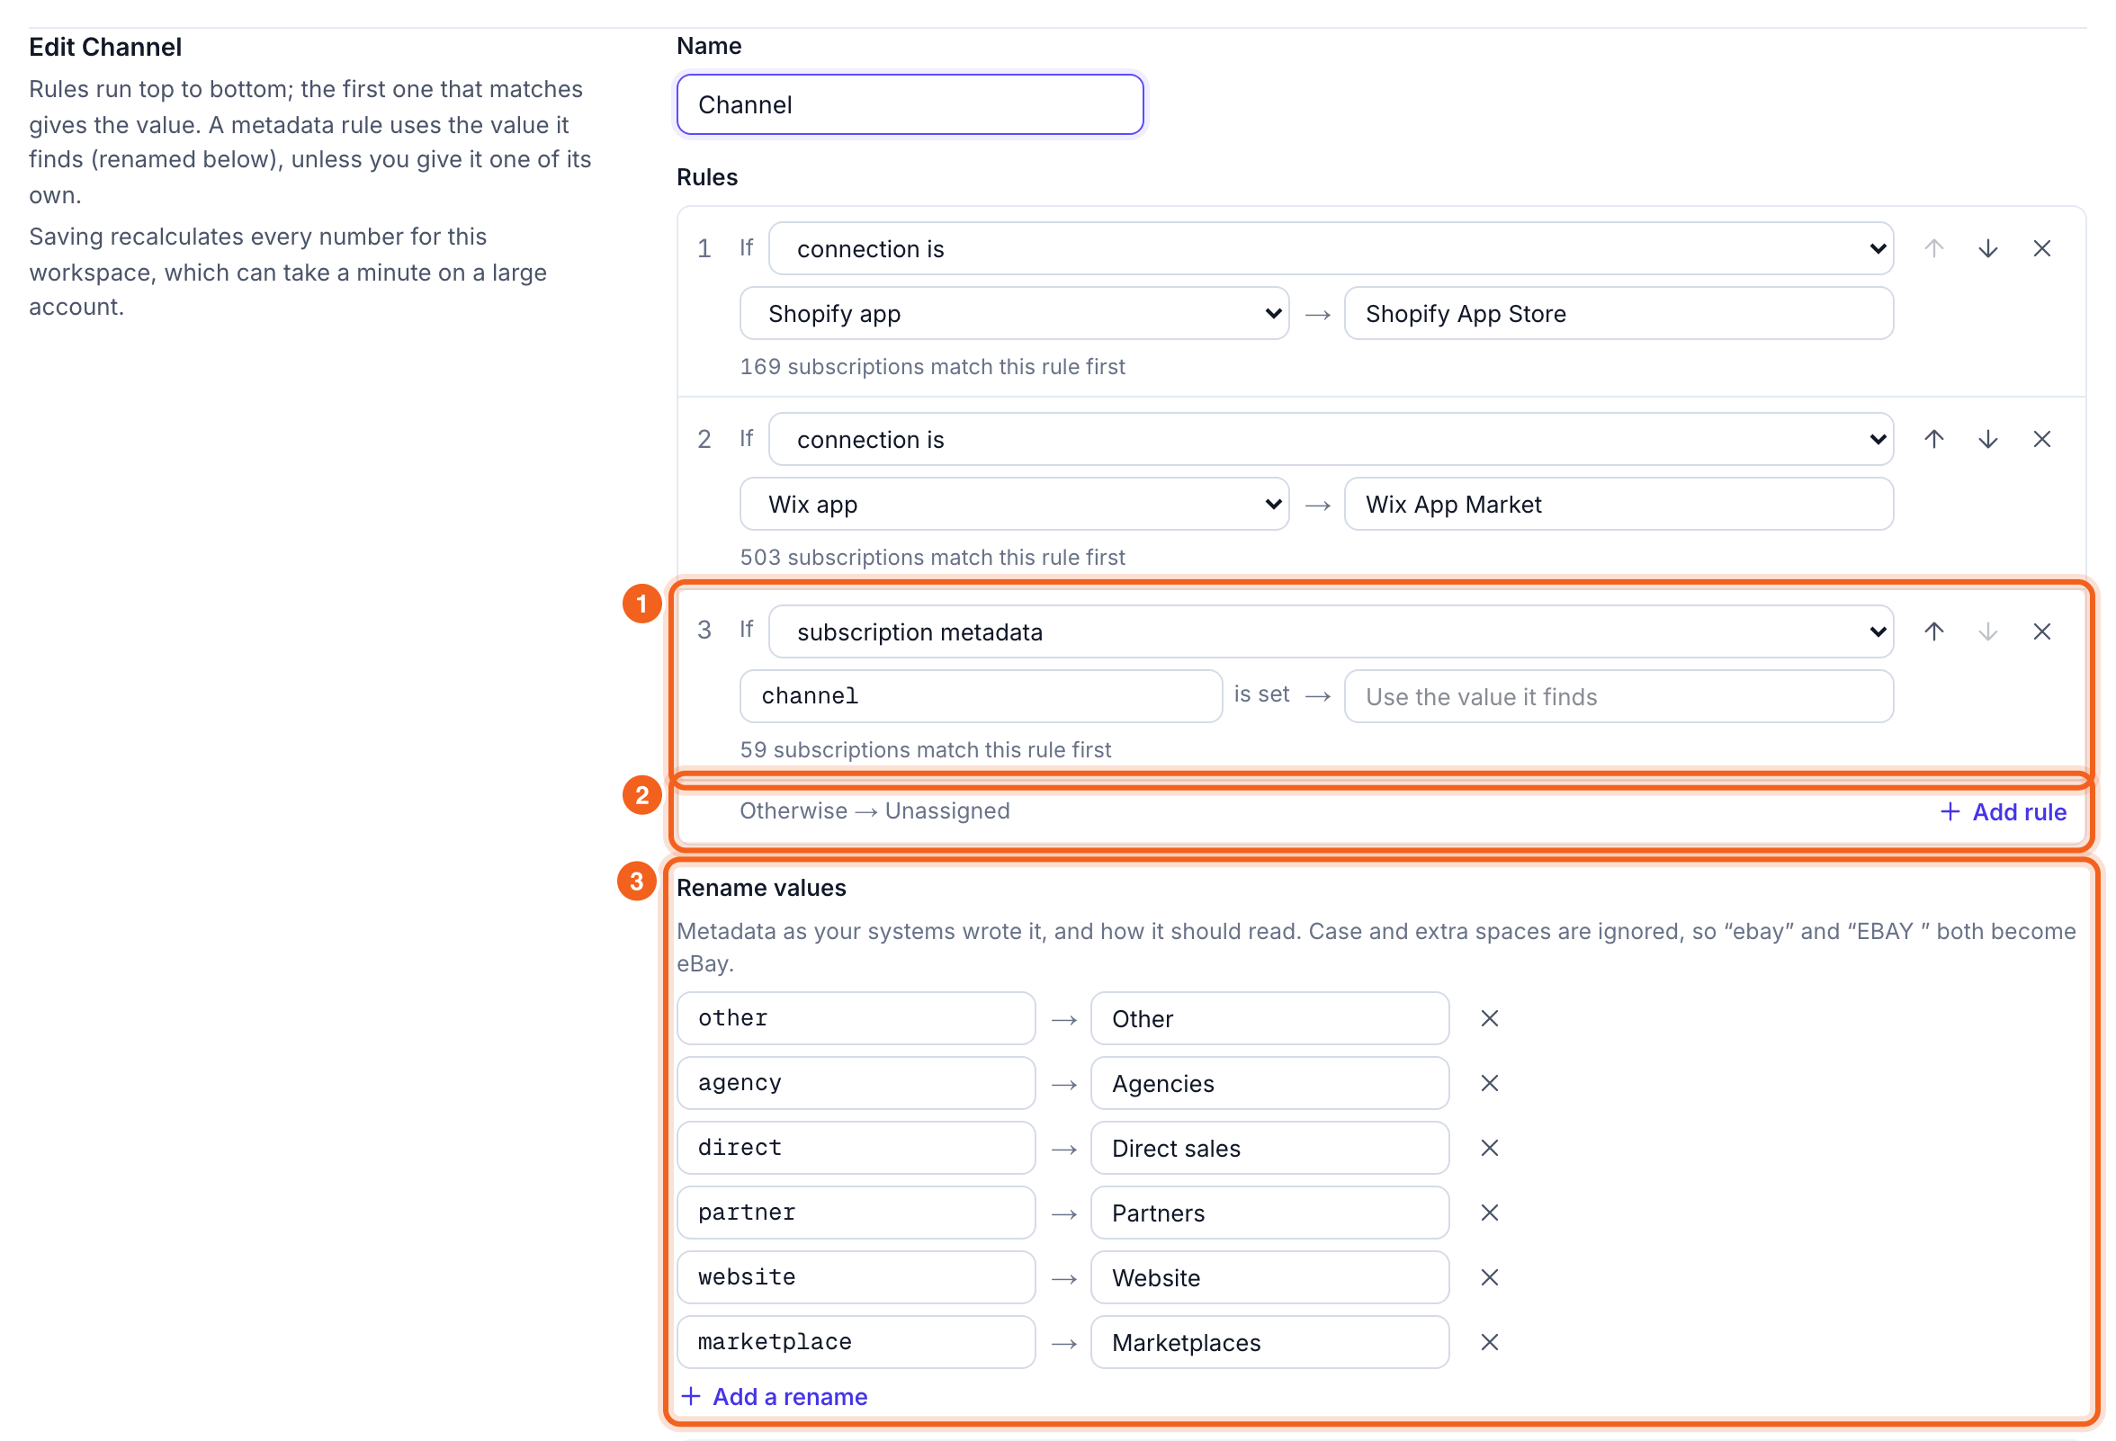This screenshot has width=2116, height=1441.
Task: Open the Wix app connection dropdown
Action: pos(1014,505)
